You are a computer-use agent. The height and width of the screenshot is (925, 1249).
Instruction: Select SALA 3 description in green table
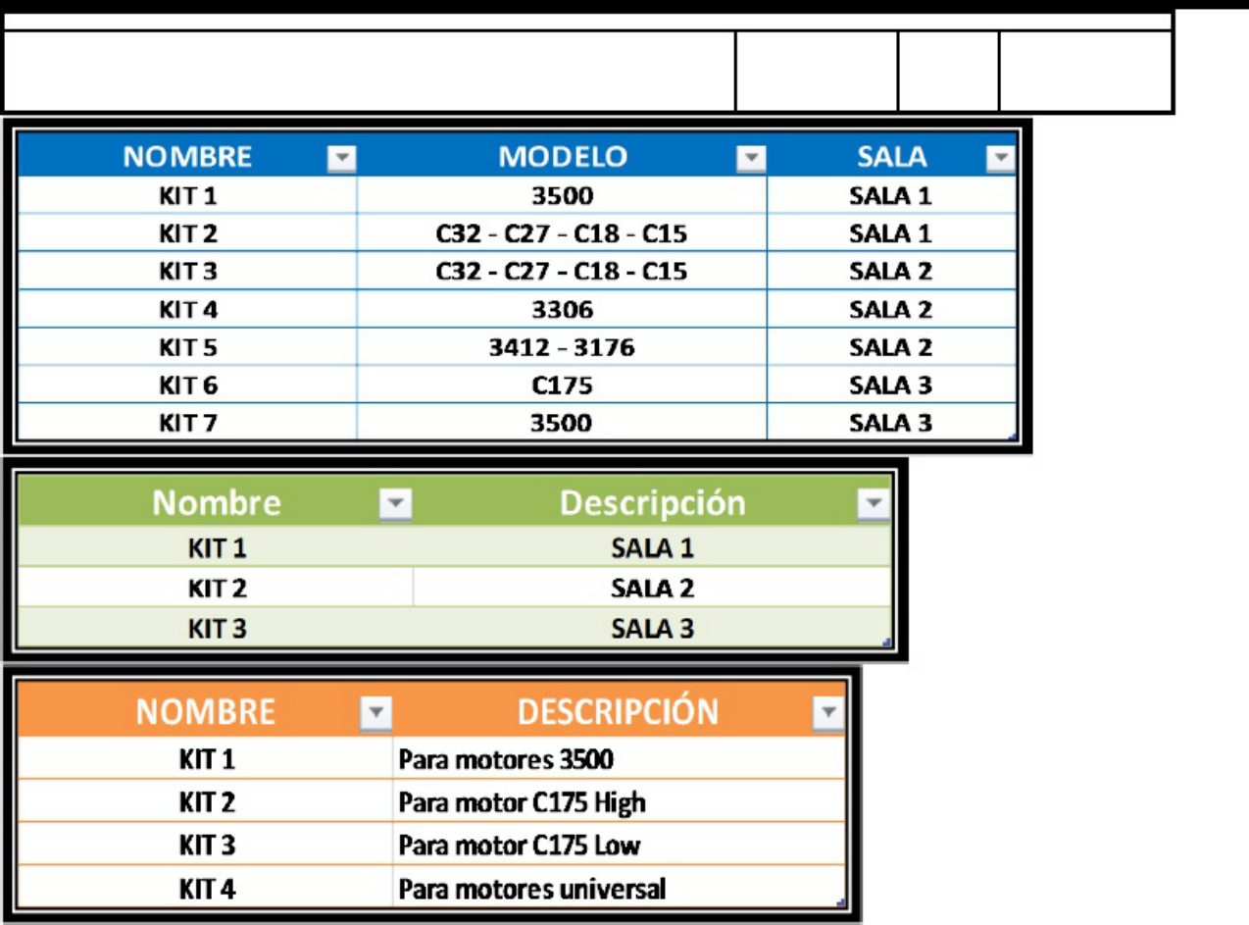652,628
